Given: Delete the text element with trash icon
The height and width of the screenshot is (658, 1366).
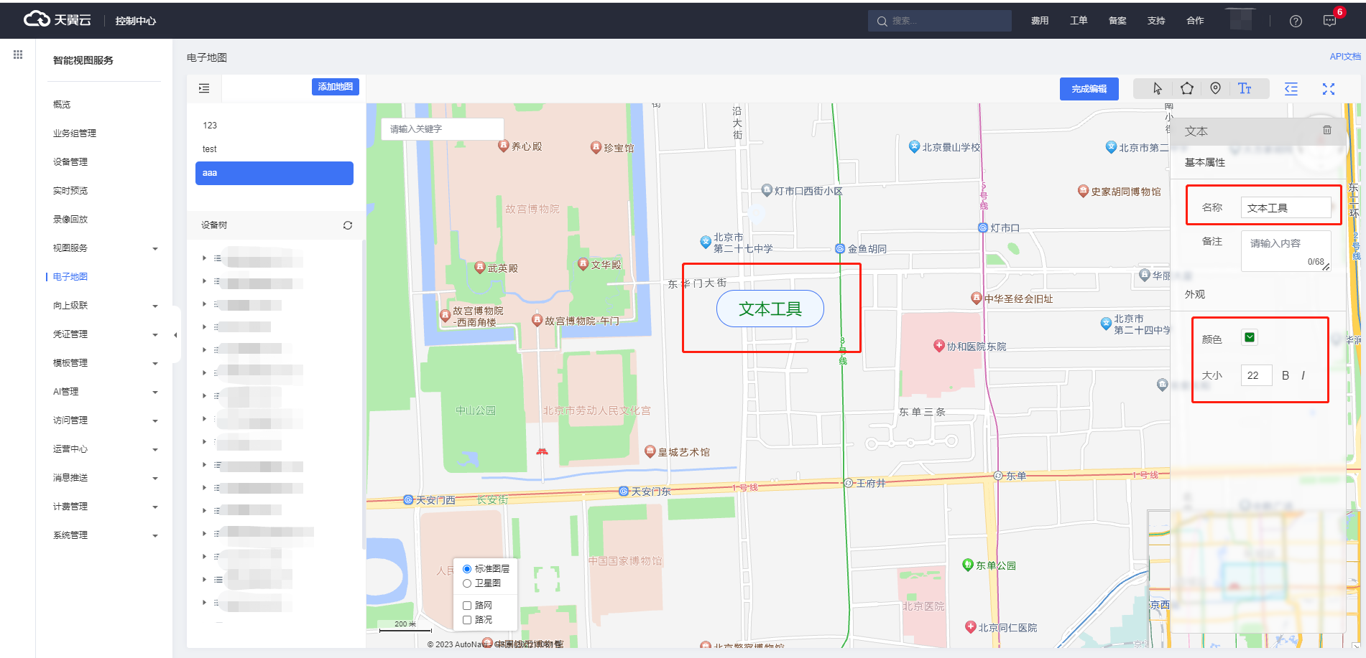Looking at the screenshot, I should point(1326,130).
